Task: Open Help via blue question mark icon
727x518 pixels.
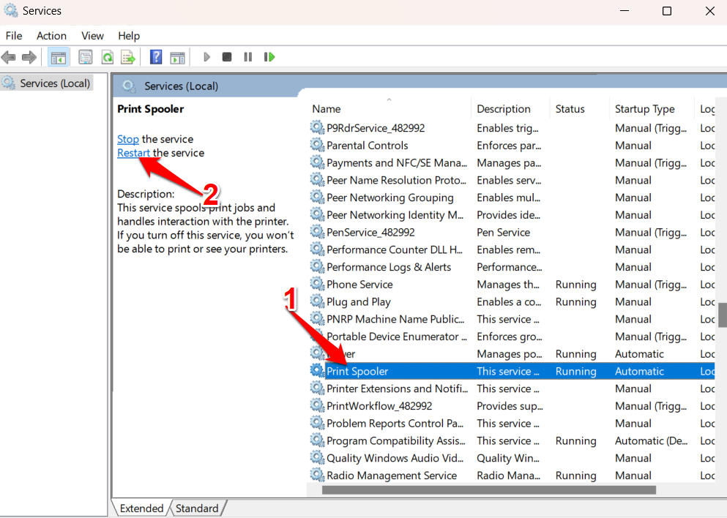Action: 155,57
